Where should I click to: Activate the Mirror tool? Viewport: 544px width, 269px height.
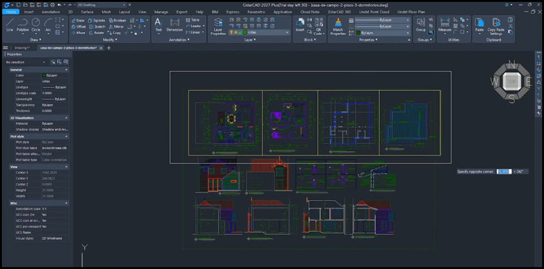(116, 26)
